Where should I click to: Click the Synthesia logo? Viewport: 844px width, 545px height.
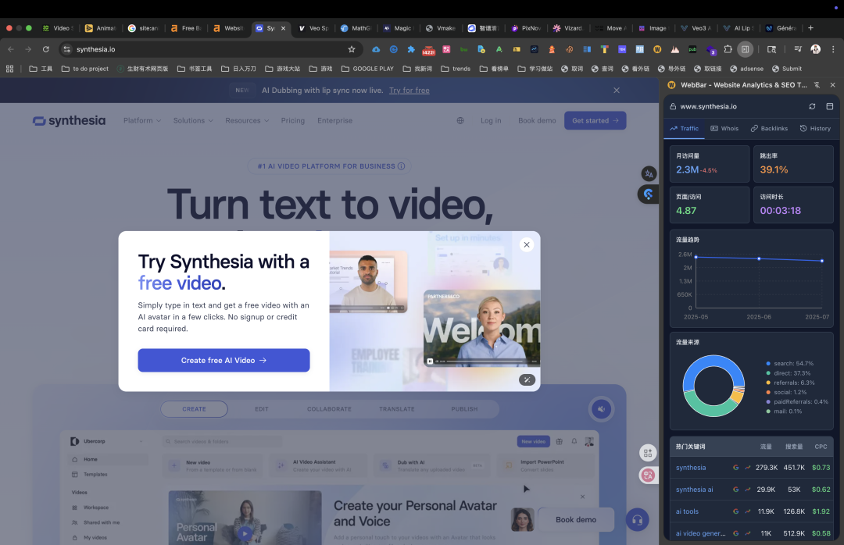pyautogui.click(x=69, y=120)
